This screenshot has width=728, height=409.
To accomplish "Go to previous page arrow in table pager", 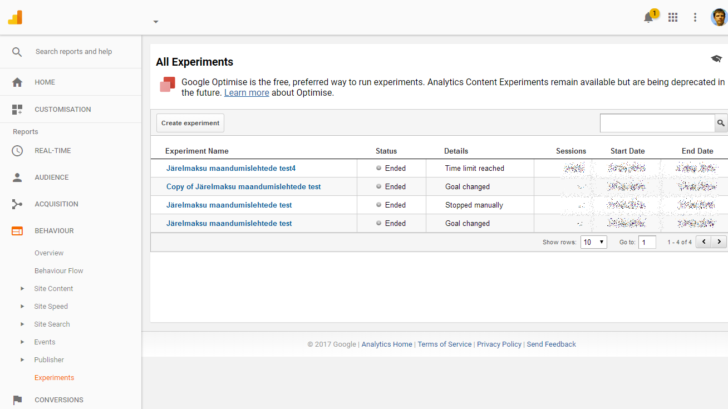I will coord(704,242).
